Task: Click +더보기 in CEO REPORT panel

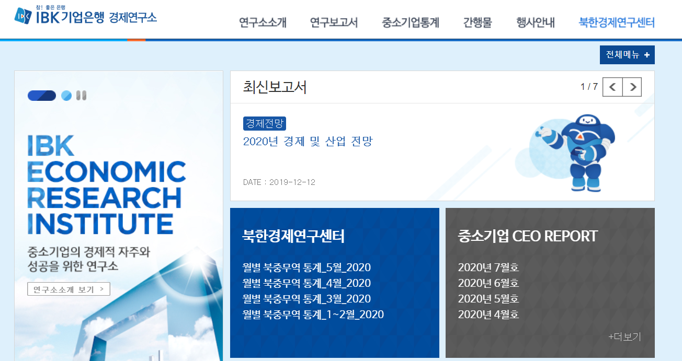Action: pyautogui.click(x=624, y=337)
